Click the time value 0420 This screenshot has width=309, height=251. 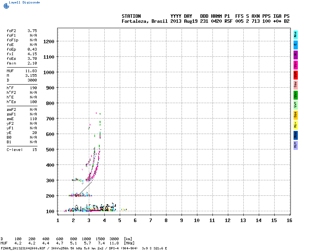[x=216, y=21]
